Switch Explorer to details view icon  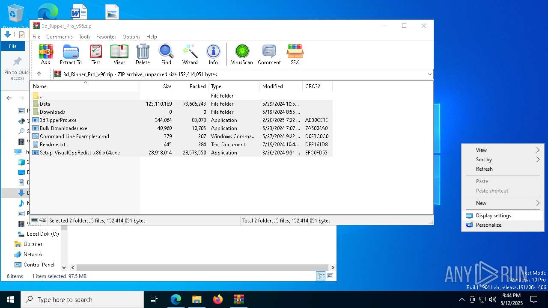point(321,276)
